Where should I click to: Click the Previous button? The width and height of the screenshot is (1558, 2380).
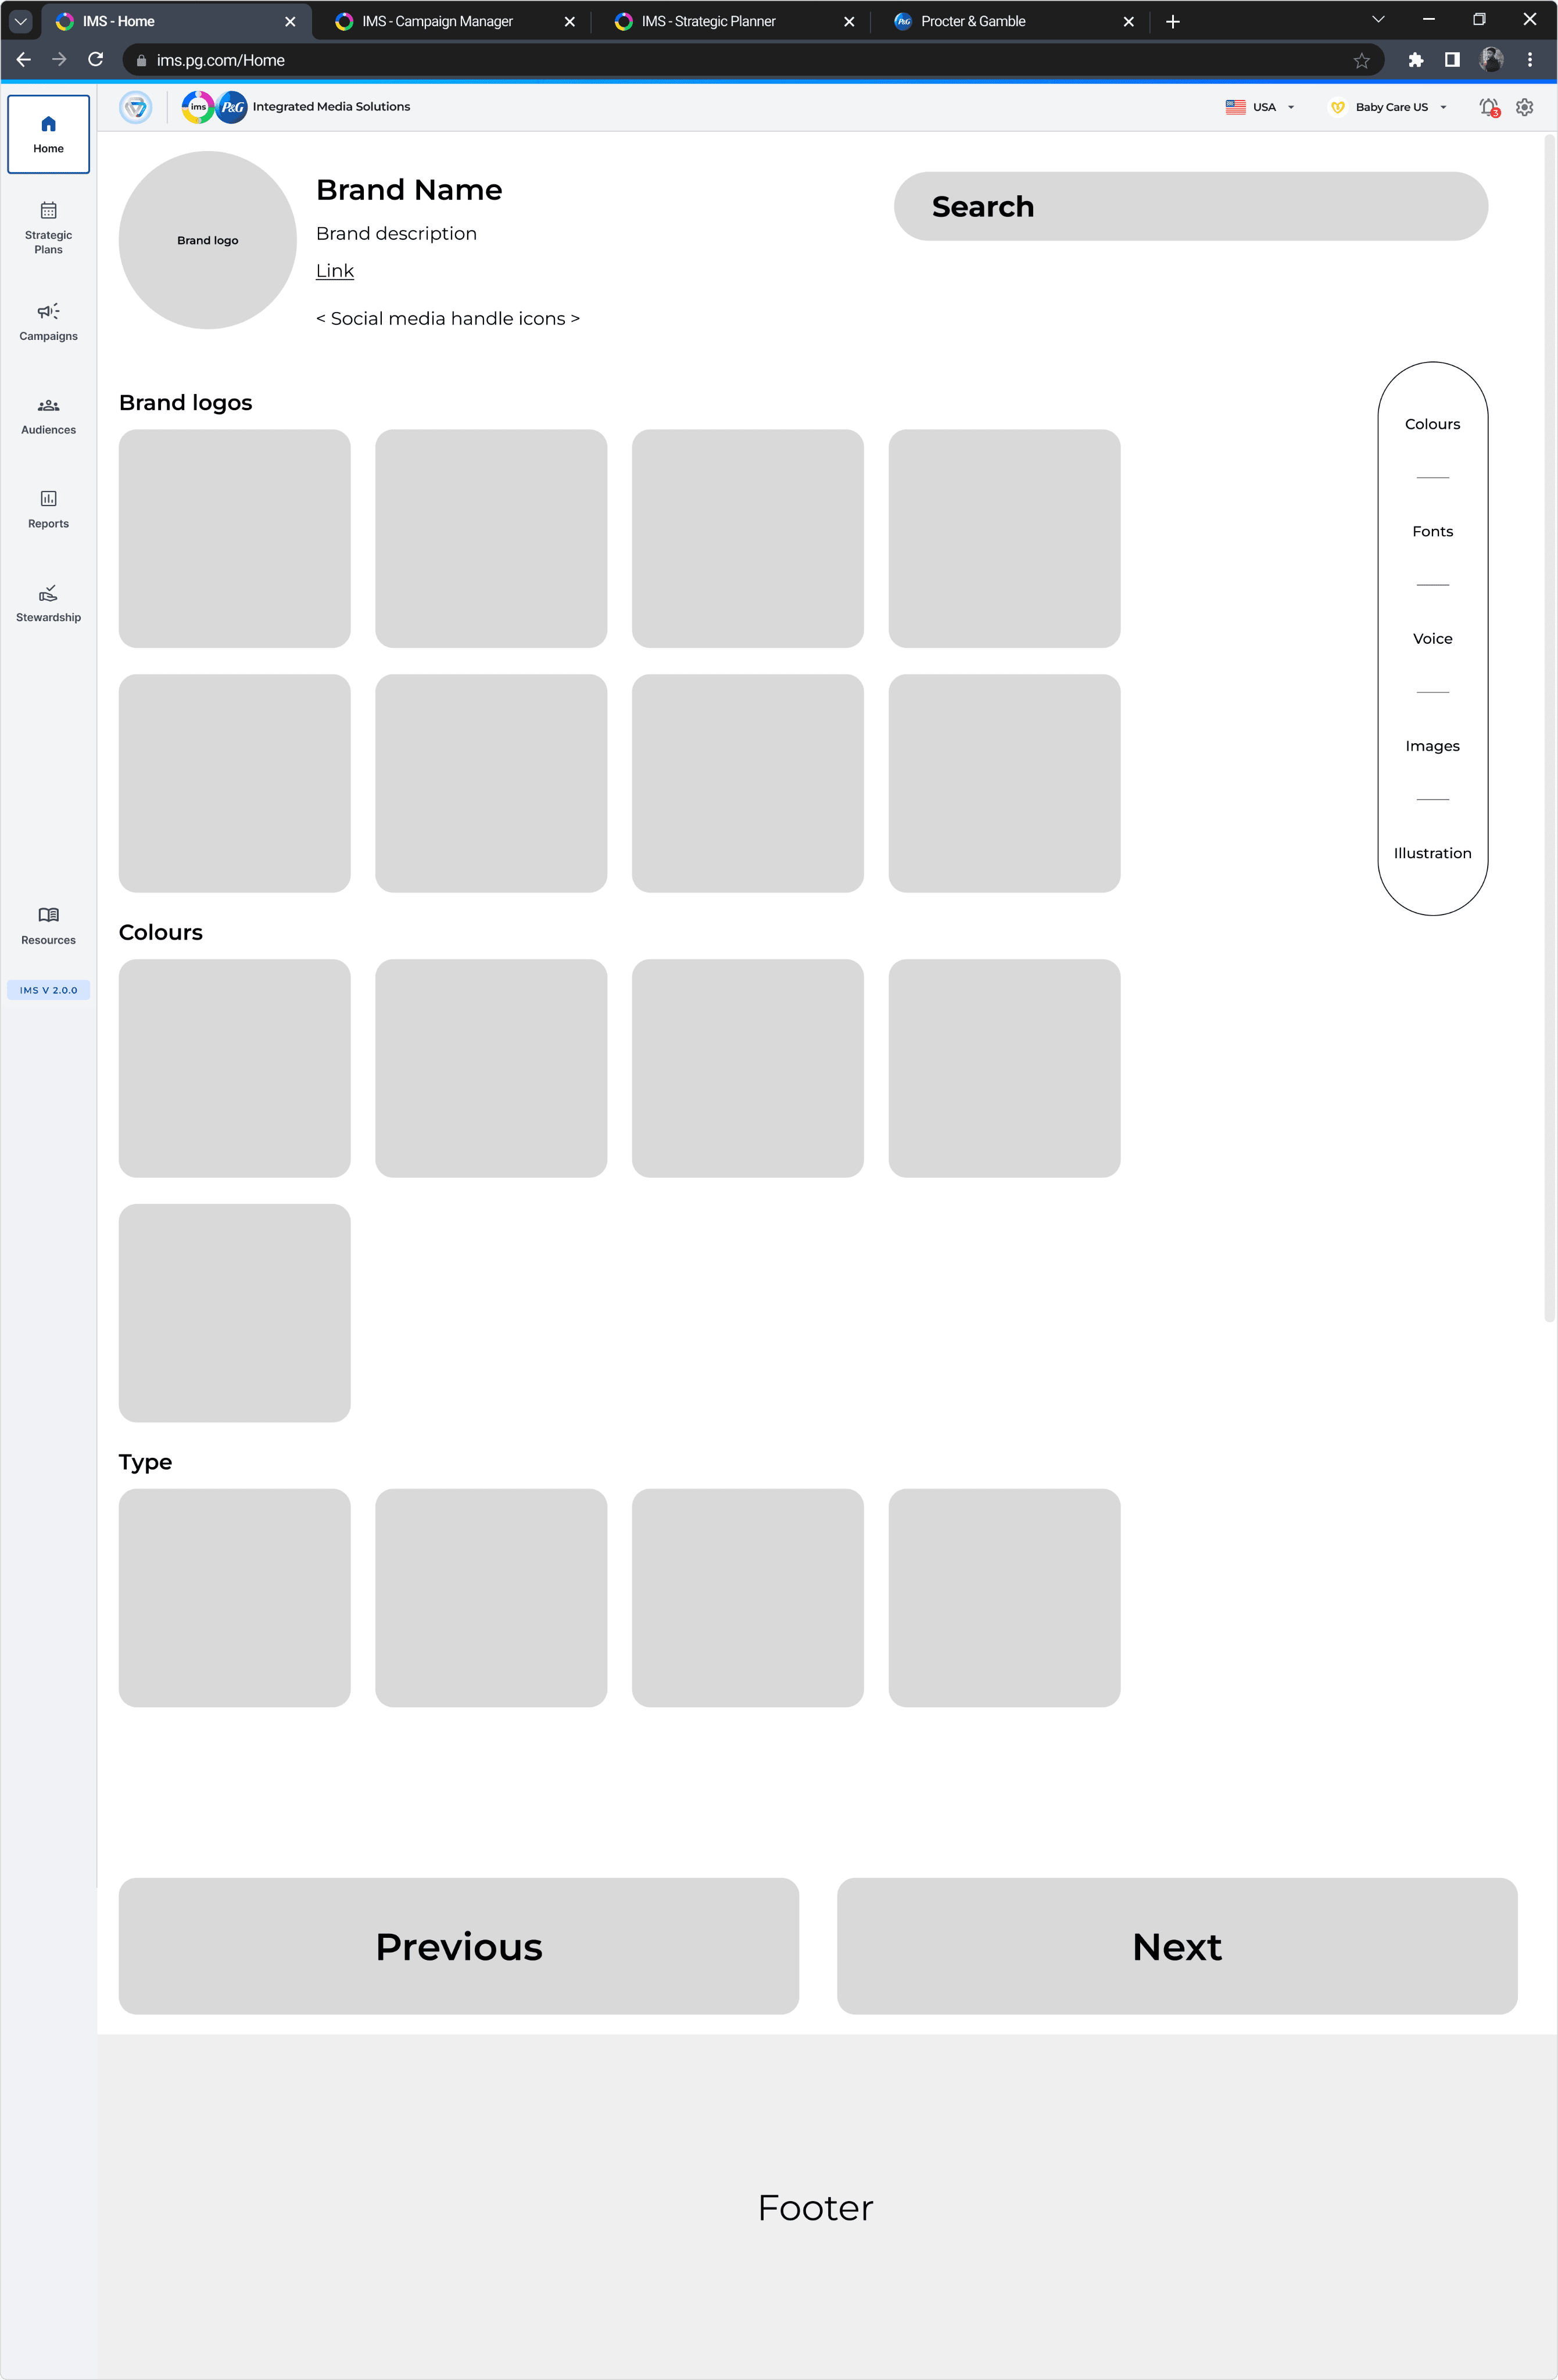(x=458, y=1946)
